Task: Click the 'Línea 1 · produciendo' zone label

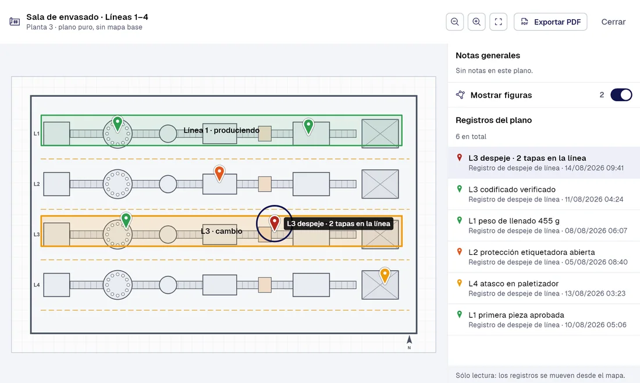Action: [x=221, y=130]
